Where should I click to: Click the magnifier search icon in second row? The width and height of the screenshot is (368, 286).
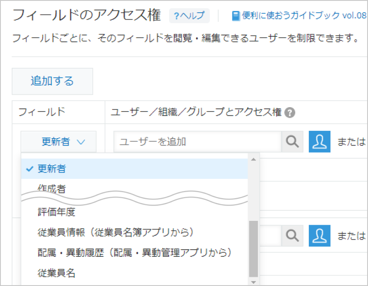click(292, 236)
